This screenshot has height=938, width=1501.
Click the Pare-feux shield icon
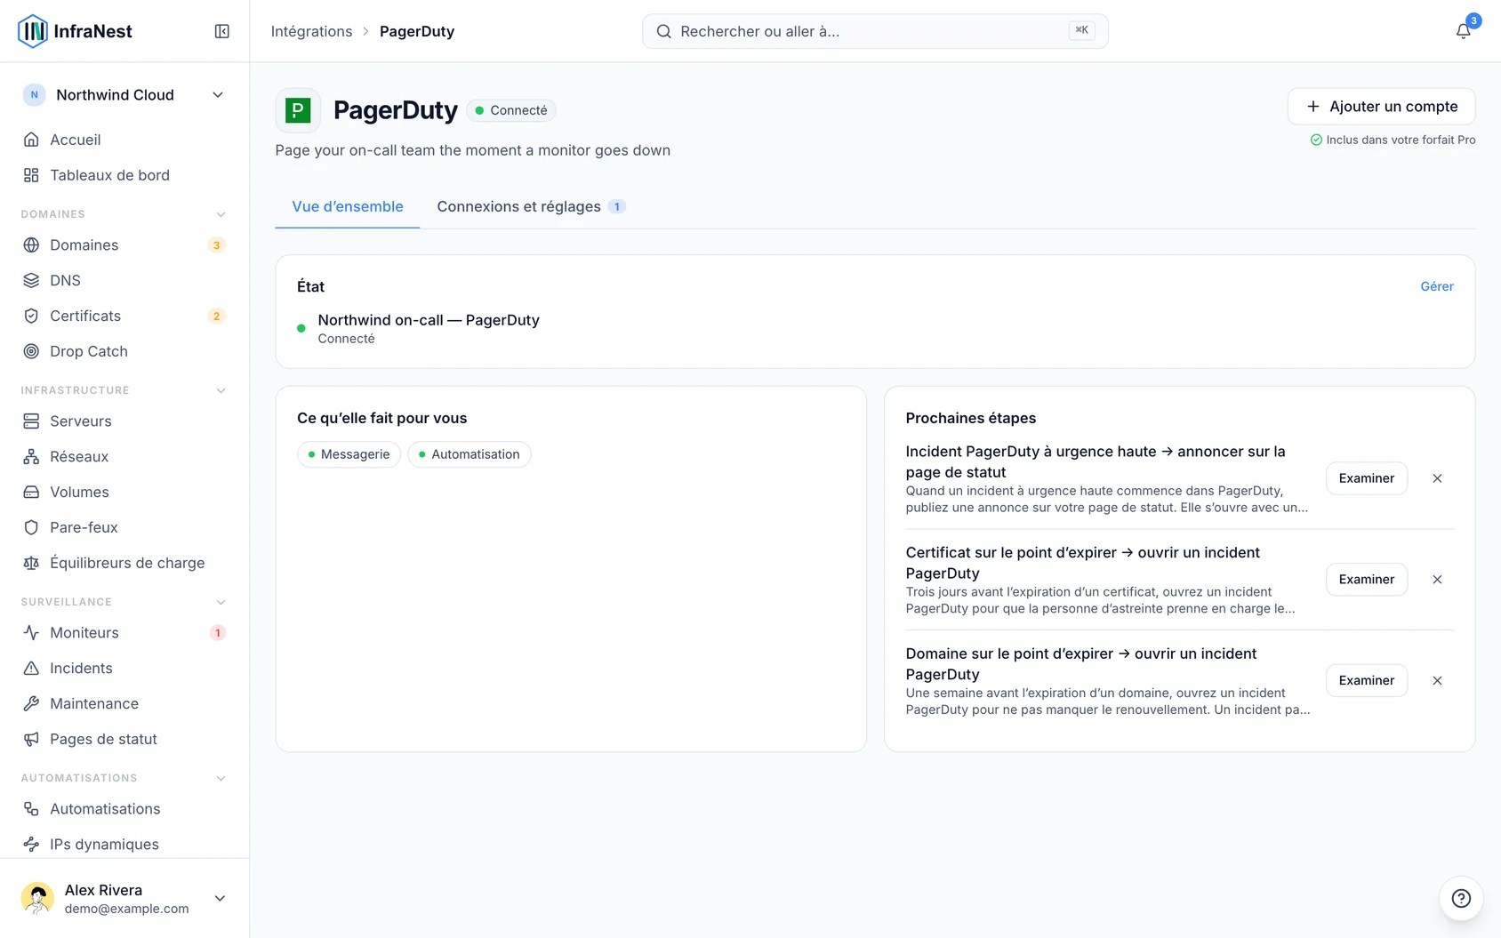(31, 527)
